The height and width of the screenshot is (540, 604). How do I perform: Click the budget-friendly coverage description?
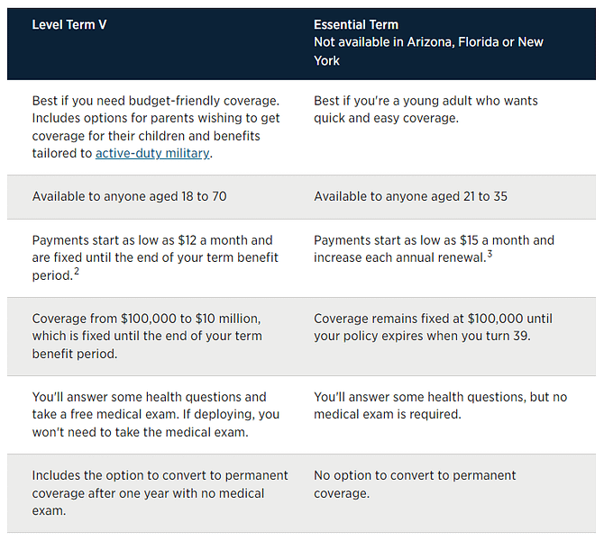155,101
